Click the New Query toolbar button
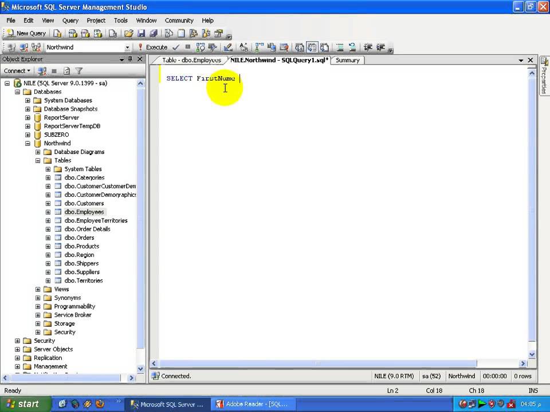This screenshot has width=550, height=412. point(26,33)
